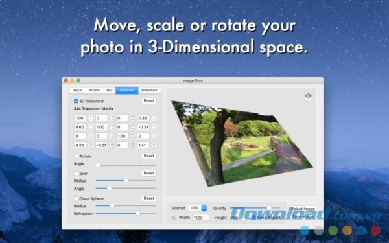The image size is (389, 243).
Task: Click the Rotate Angle slider handle
Action: click(x=98, y=165)
